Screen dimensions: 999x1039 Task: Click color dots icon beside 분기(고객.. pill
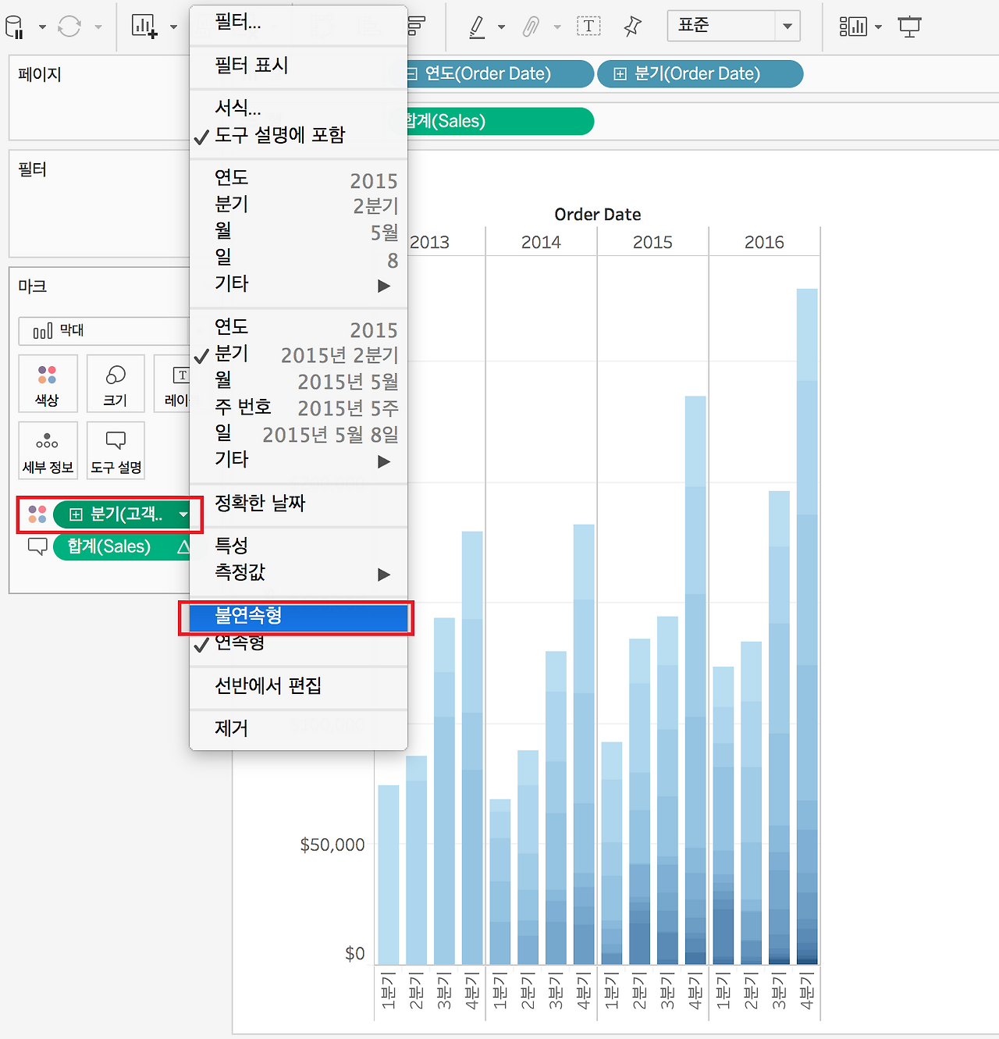(x=37, y=514)
